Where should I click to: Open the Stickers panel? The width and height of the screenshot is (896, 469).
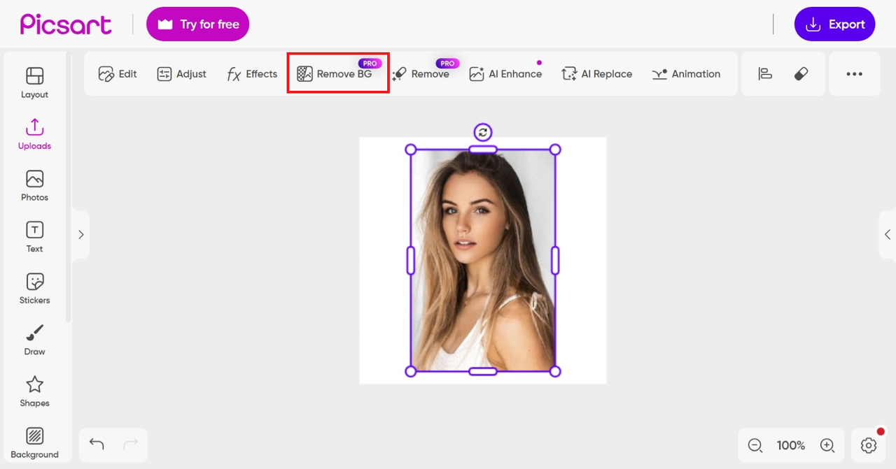coord(34,288)
